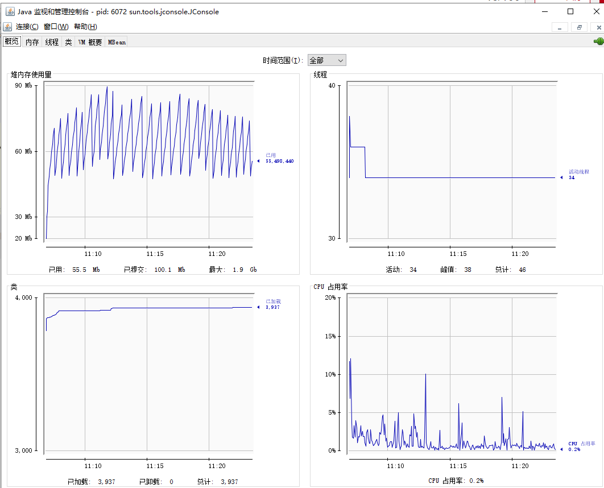Screen dimensions: 604x488
Task: Switch to the 线程 tab
Action: [x=52, y=42]
